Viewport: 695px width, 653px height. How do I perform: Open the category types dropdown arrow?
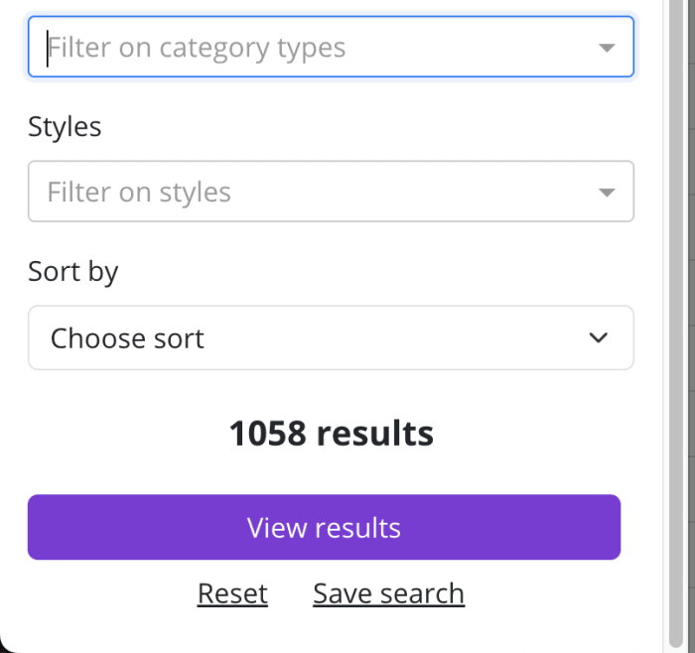click(x=607, y=48)
